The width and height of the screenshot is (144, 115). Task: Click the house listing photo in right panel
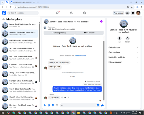pyautogui.click(x=124, y=24)
